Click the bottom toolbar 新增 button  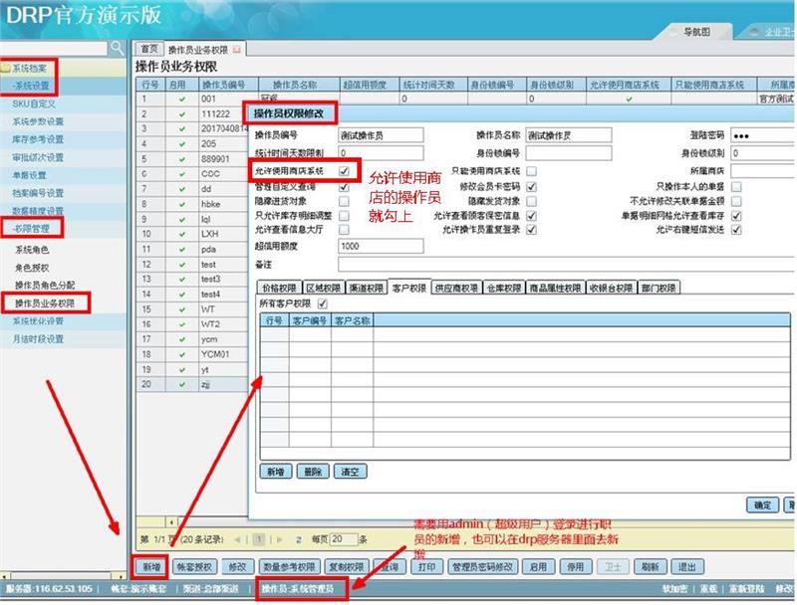151,567
